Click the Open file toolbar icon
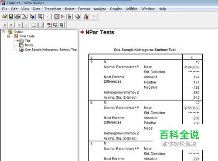This screenshot has width=218, height=161. (x=4, y=17)
